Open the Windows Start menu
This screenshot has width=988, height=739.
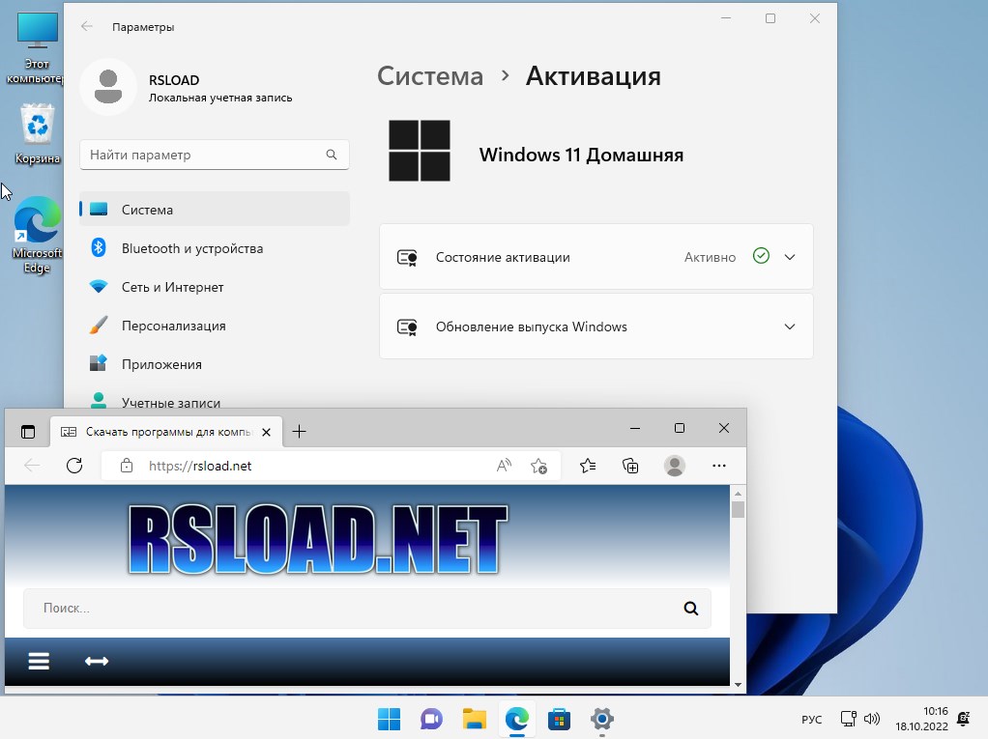coord(389,719)
